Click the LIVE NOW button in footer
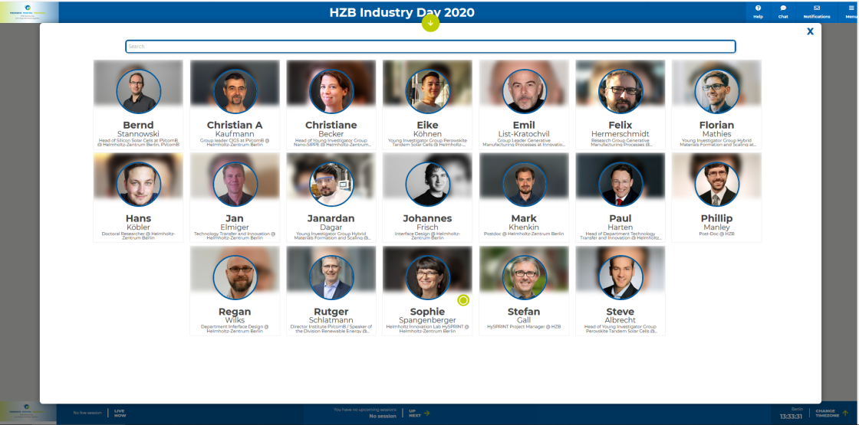Viewport: 859px width, 425px height. (120, 414)
